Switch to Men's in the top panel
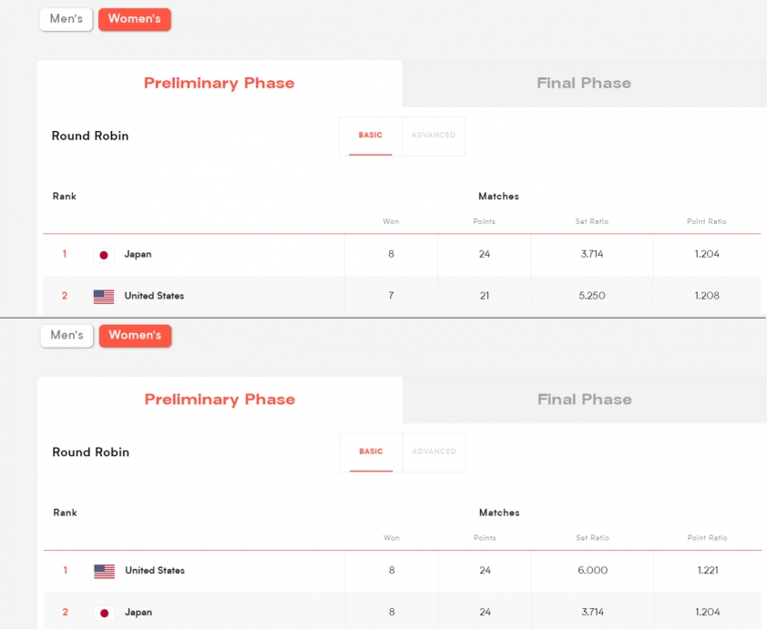This screenshot has height=629, width=767. pyautogui.click(x=66, y=19)
